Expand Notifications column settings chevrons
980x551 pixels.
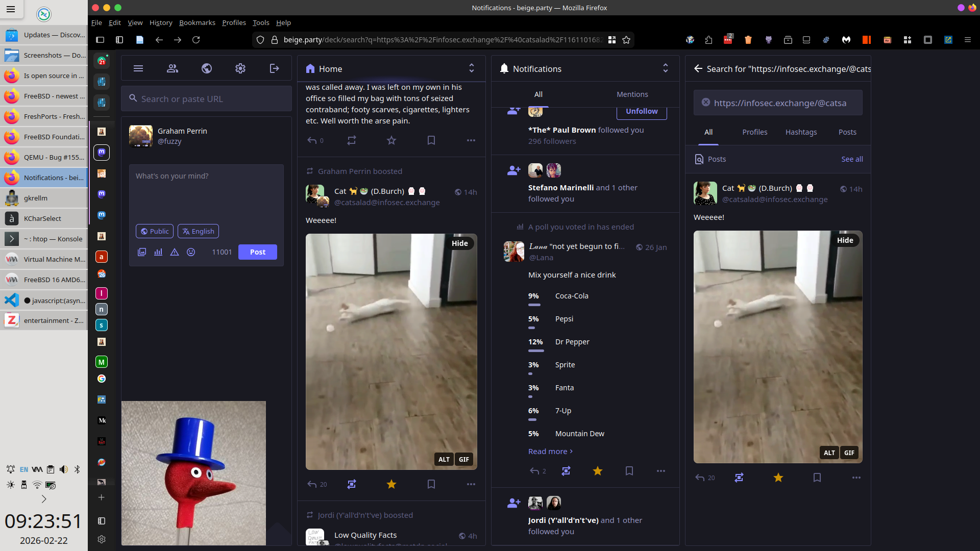(x=666, y=68)
